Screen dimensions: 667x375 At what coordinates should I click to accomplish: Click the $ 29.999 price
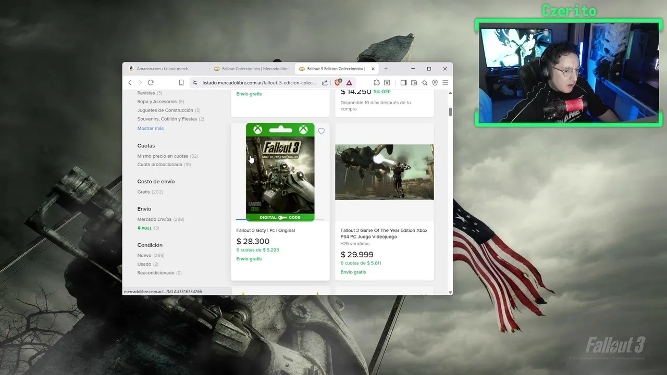pos(357,254)
